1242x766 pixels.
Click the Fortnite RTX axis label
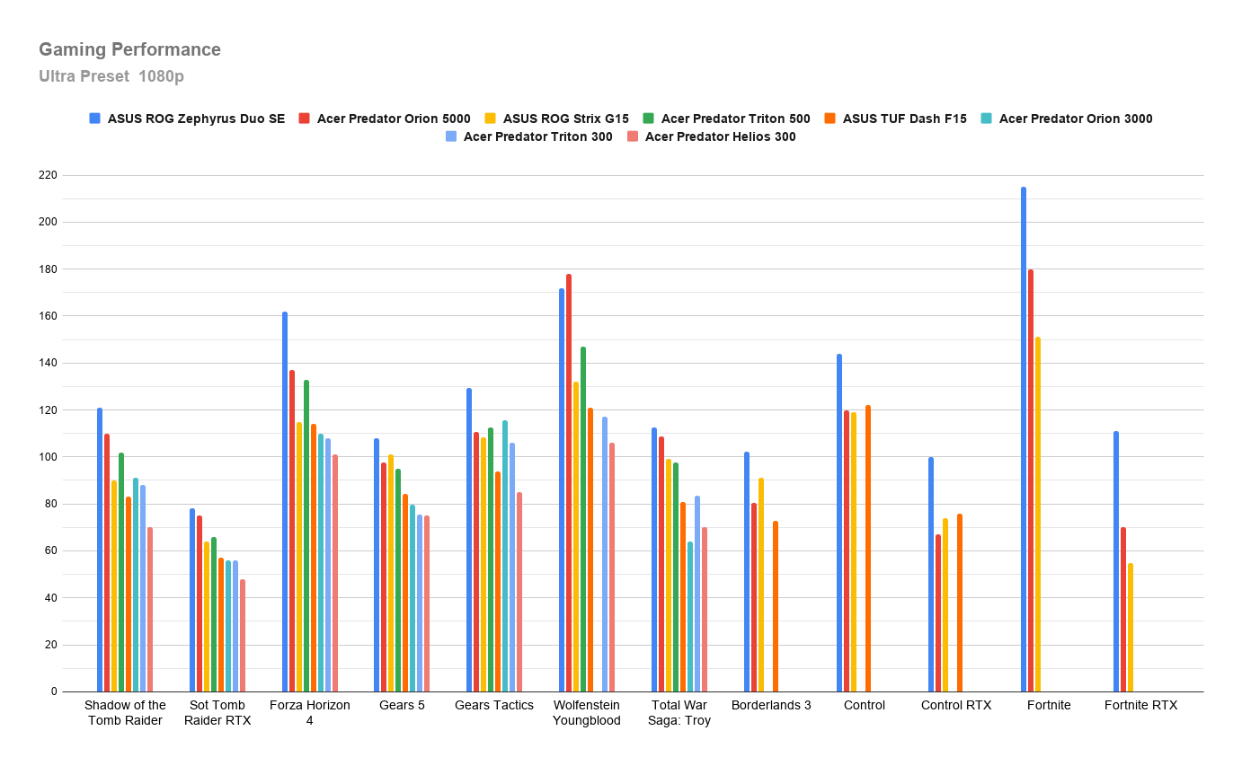click(1140, 706)
